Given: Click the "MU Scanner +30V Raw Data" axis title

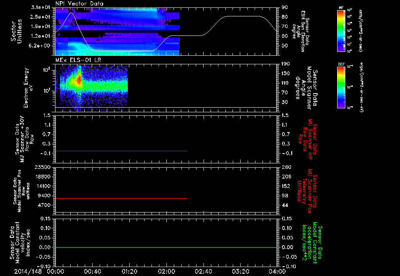Looking at the screenshot, I should pyautogui.click(x=24, y=139).
